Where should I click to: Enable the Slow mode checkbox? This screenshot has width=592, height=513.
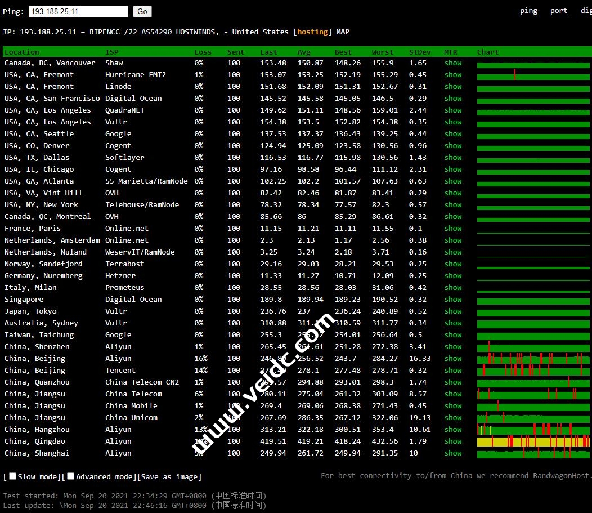12,476
